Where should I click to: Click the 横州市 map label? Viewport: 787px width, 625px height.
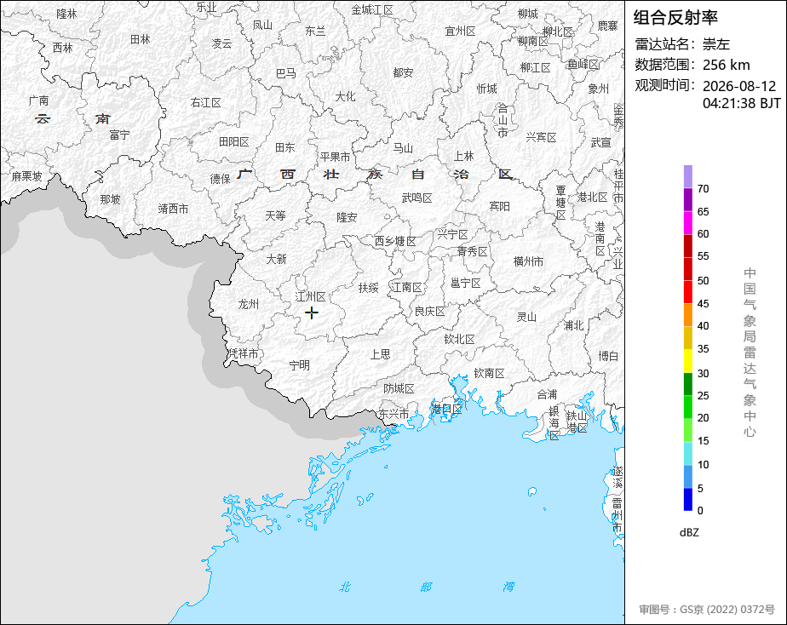528,261
